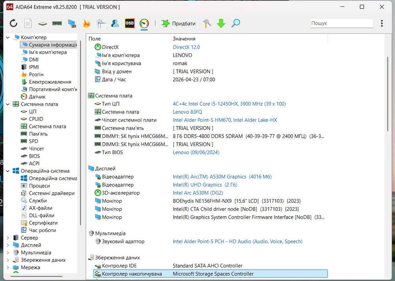
Task: Click the user account toolbar icon
Action: [x=115, y=23]
